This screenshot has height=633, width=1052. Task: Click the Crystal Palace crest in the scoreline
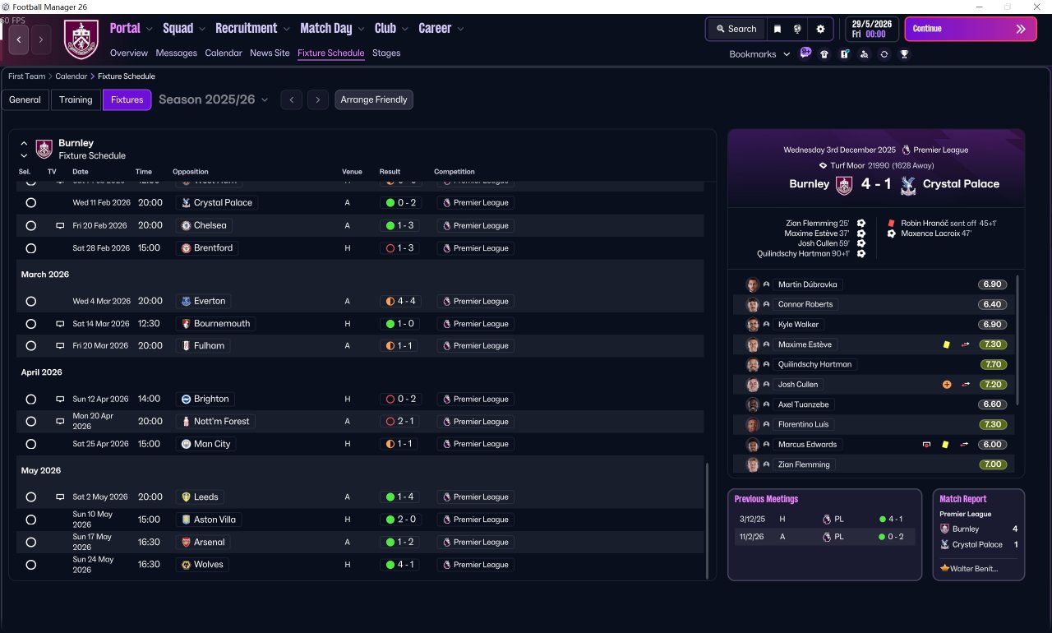(x=908, y=185)
